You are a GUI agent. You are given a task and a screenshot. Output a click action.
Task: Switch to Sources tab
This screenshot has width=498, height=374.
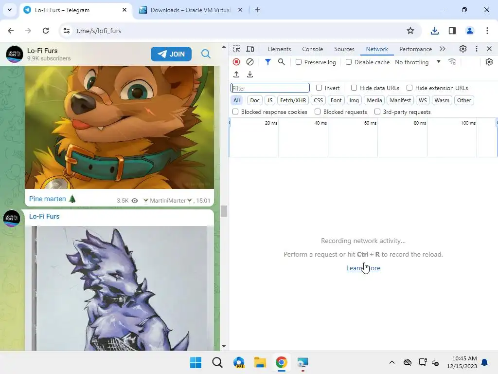point(344,49)
